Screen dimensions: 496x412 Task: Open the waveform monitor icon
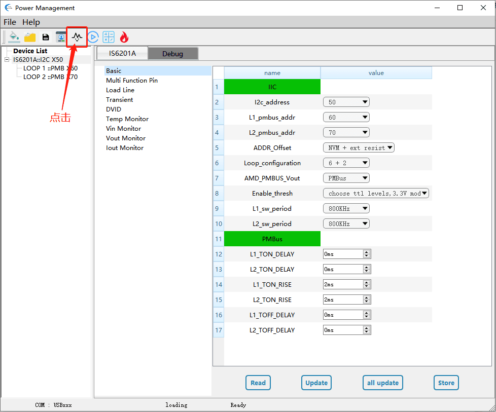click(x=77, y=37)
